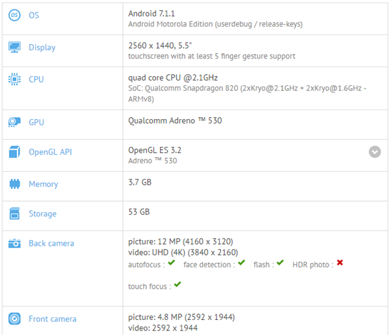Select the Back camera row label
Screen dimensions: 390x335
(51, 243)
